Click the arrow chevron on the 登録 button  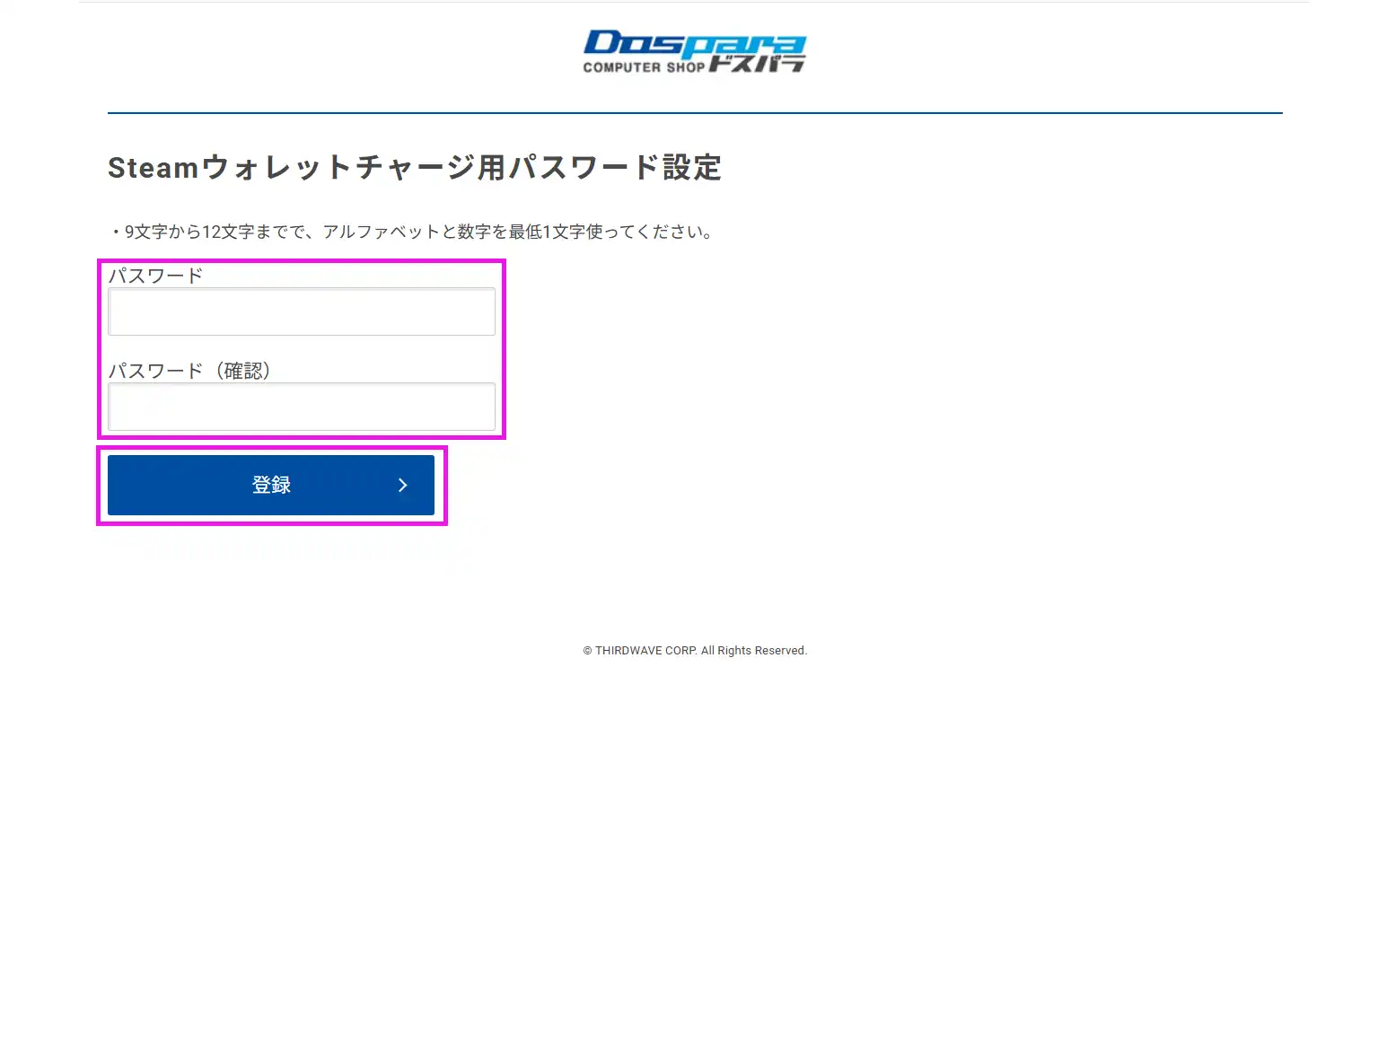click(x=402, y=485)
